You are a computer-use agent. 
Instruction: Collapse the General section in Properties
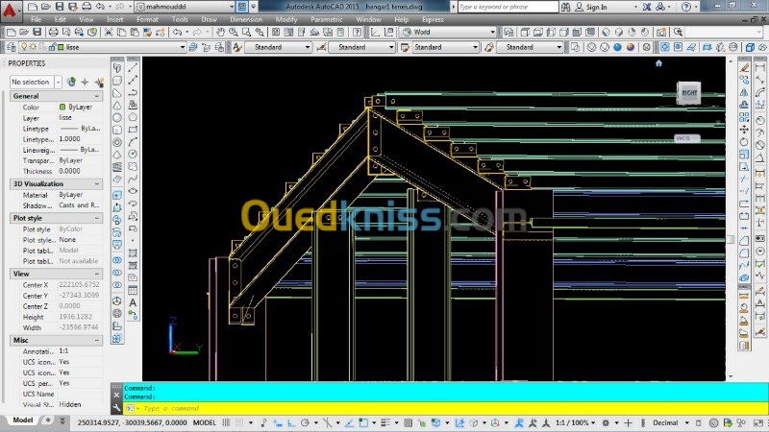click(97, 97)
